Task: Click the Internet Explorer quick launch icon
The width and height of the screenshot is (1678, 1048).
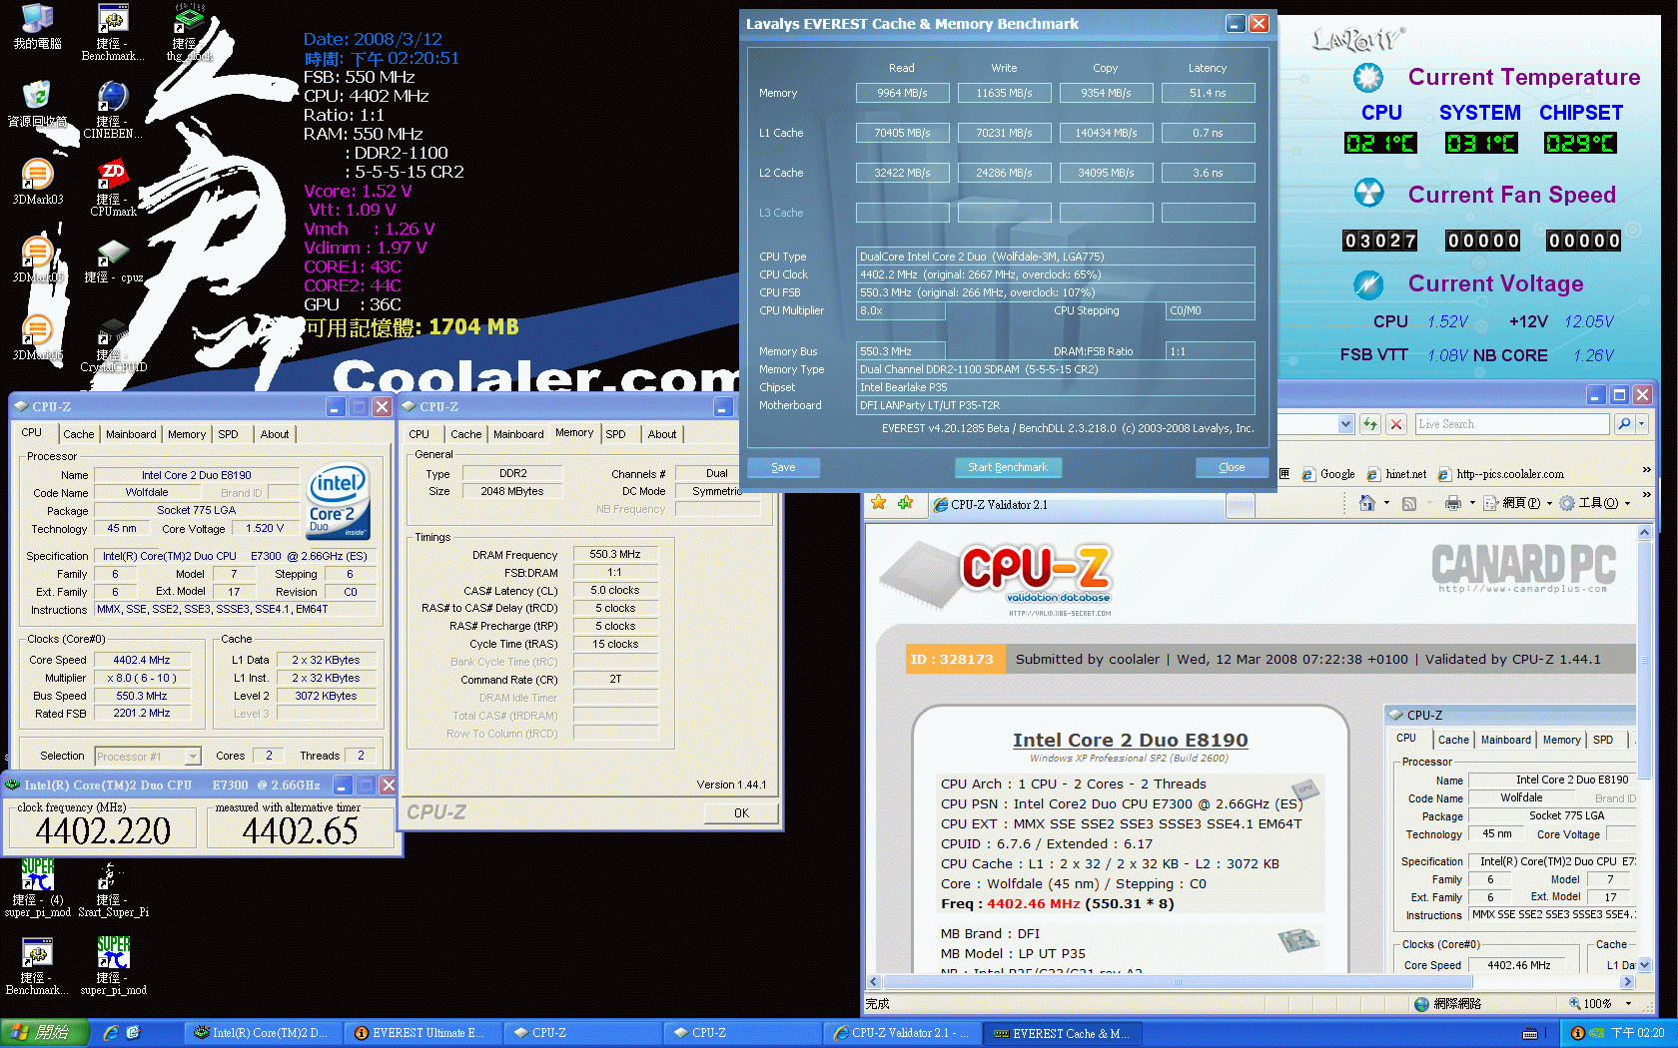Action: tap(111, 1033)
